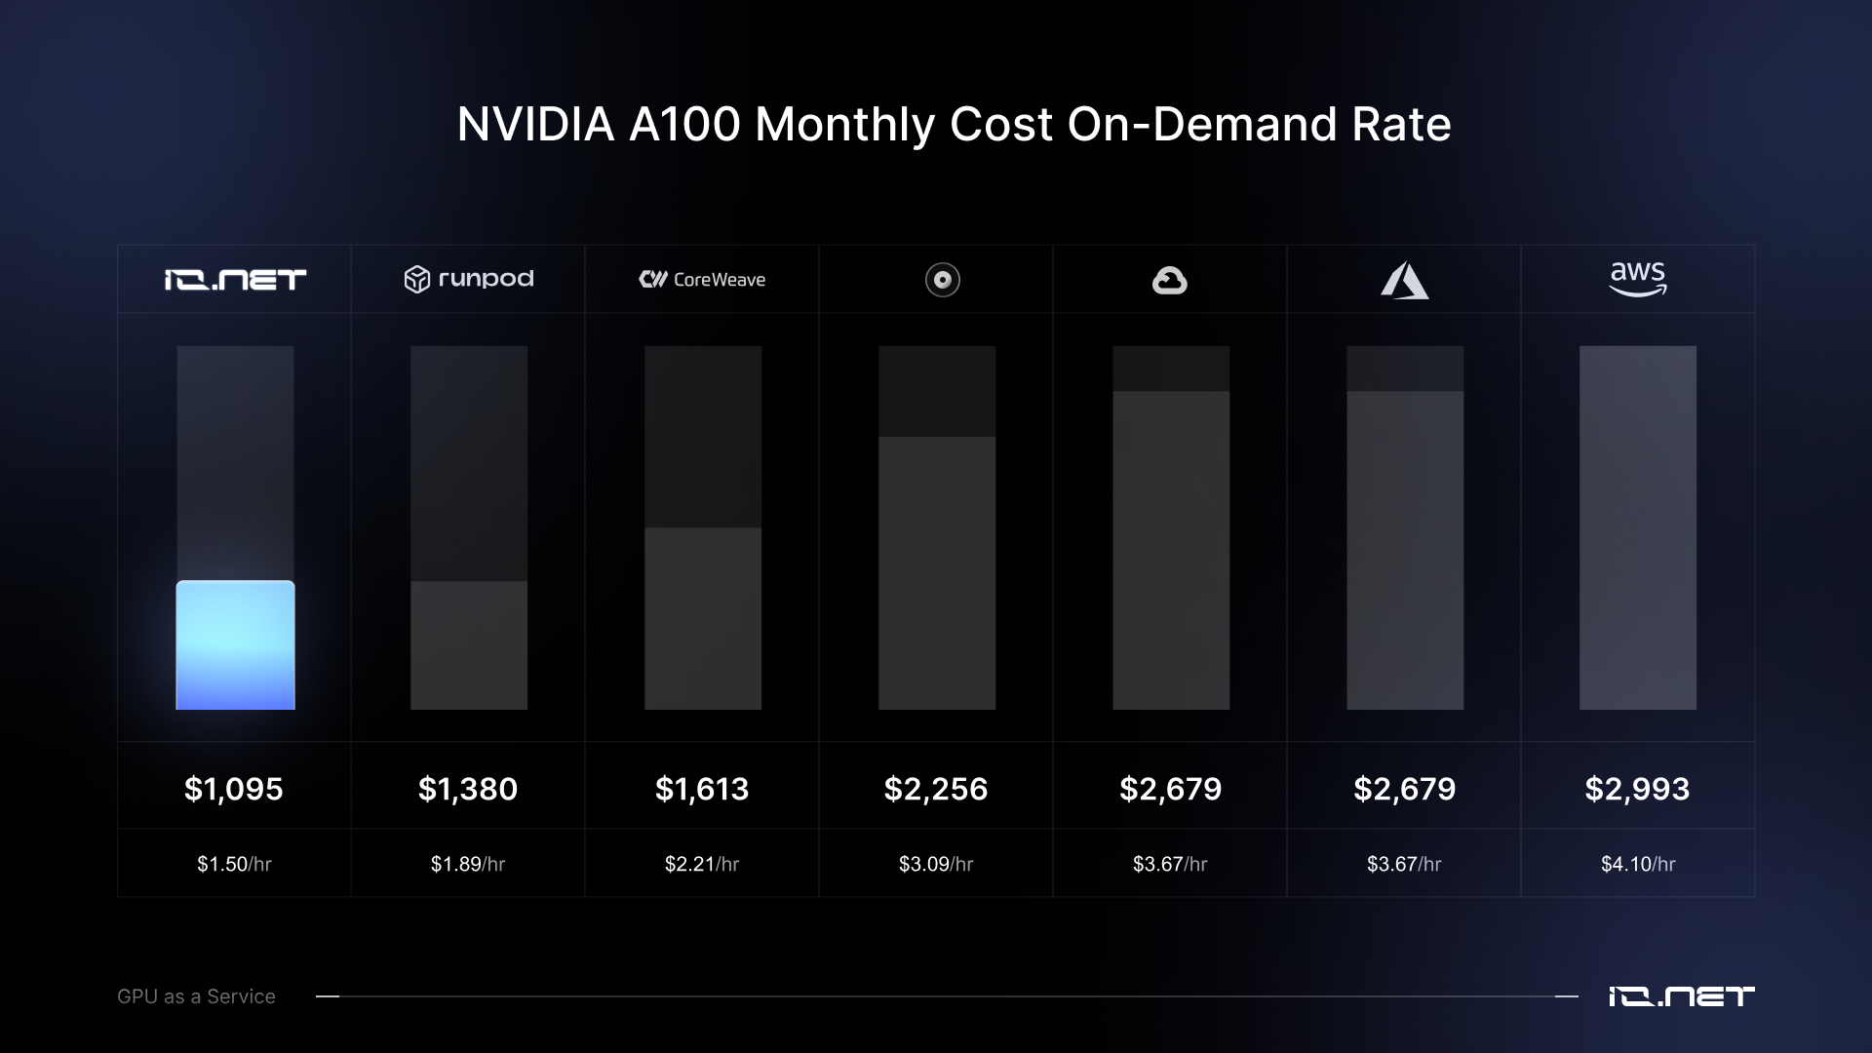The height and width of the screenshot is (1053, 1872).
Task: Click the $1,380 monthly price
Action: [468, 789]
